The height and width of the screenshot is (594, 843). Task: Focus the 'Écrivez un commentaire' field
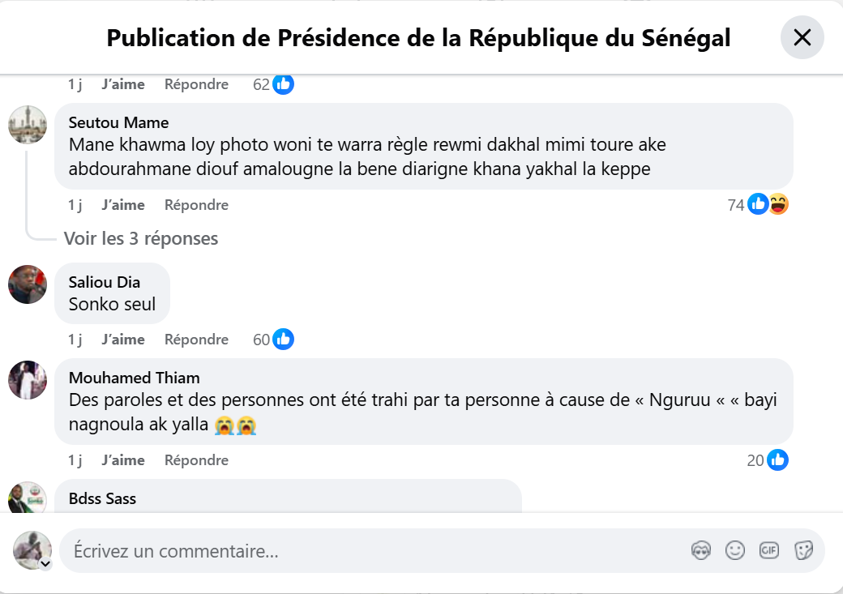[365, 551]
